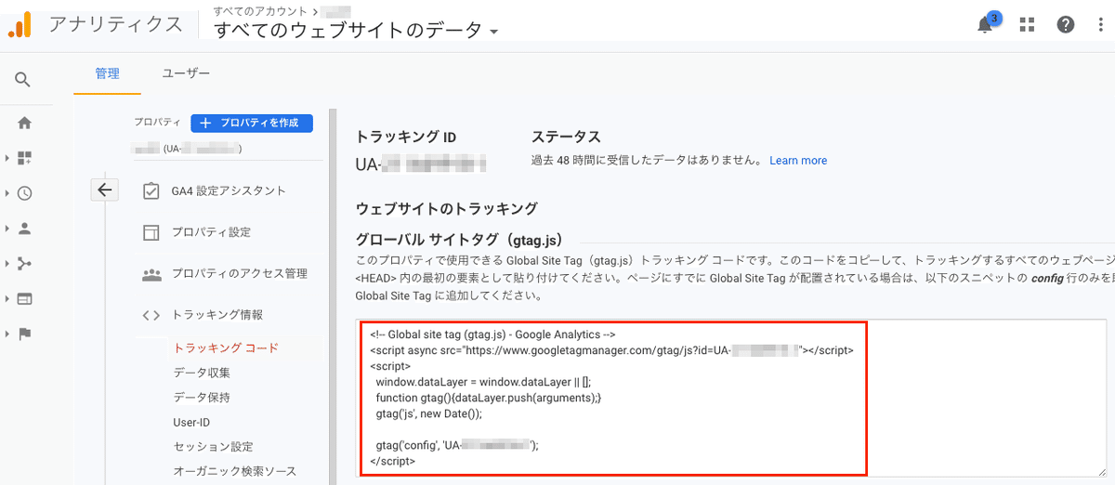This screenshot has width=1115, height=485.
Task: Click the back arrow button
Action: pos(104,190)
